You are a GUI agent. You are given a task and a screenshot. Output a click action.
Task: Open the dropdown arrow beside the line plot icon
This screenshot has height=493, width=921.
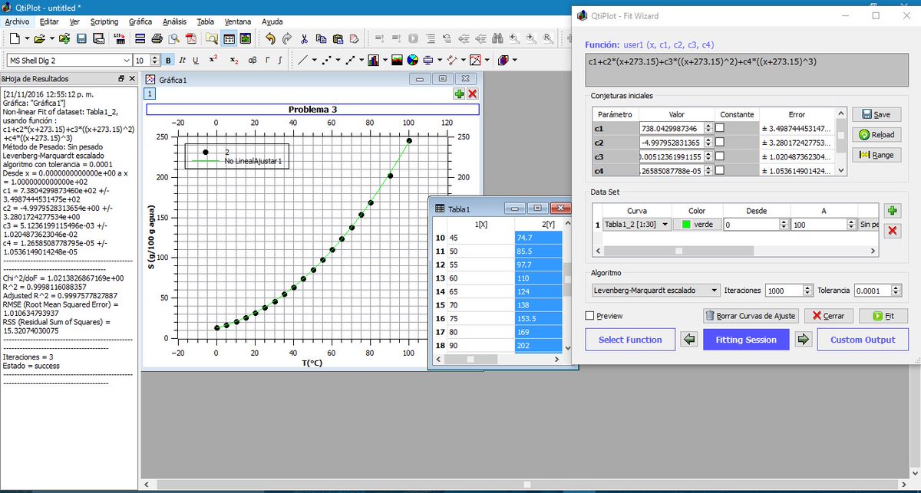coord(315,60)
